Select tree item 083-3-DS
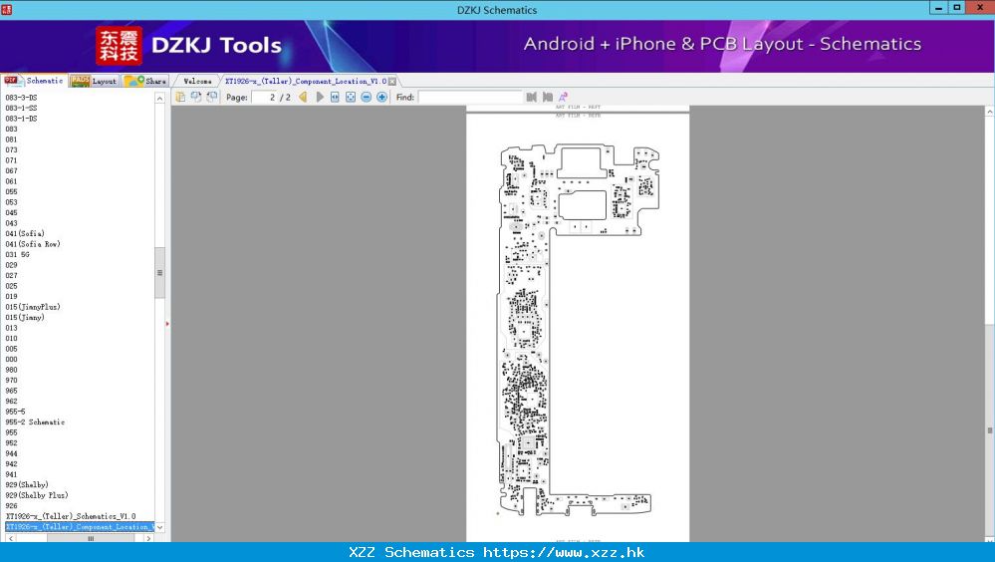995x562 pixels. (21, 98)
